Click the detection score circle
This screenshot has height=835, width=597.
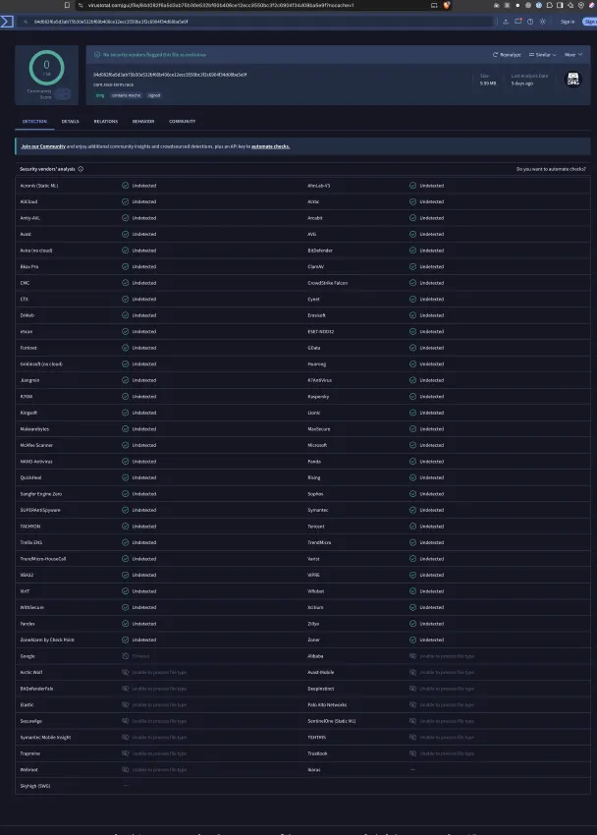click(x=46, y=68)
